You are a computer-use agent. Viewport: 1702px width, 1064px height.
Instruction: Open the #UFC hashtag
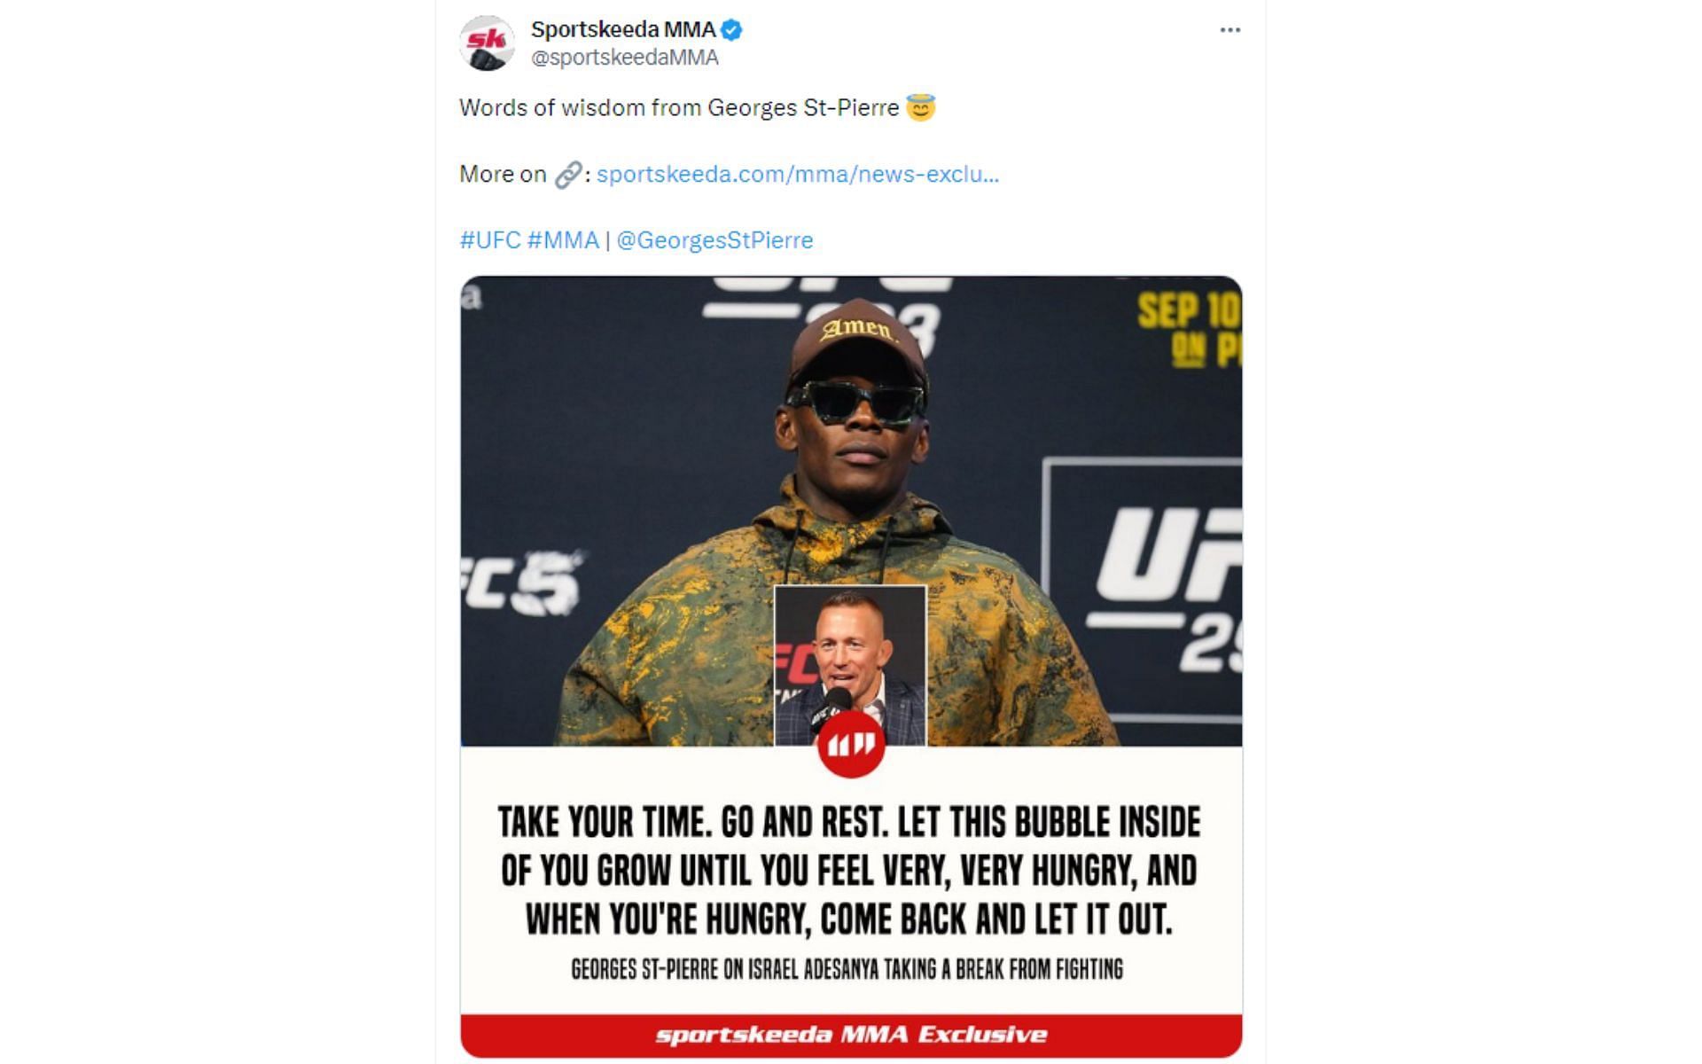pyautogui.click(x=489, y=240)
